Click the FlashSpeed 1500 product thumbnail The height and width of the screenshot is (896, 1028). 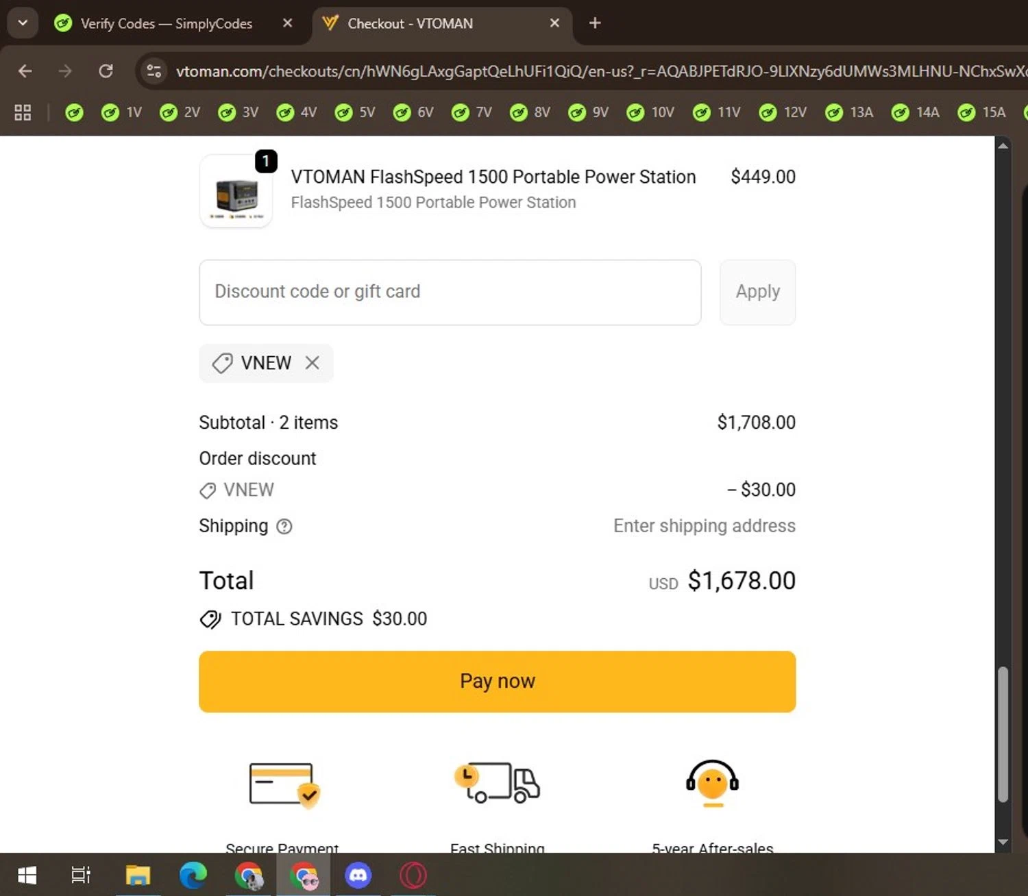pyautogui.click(x=236, y=191)
